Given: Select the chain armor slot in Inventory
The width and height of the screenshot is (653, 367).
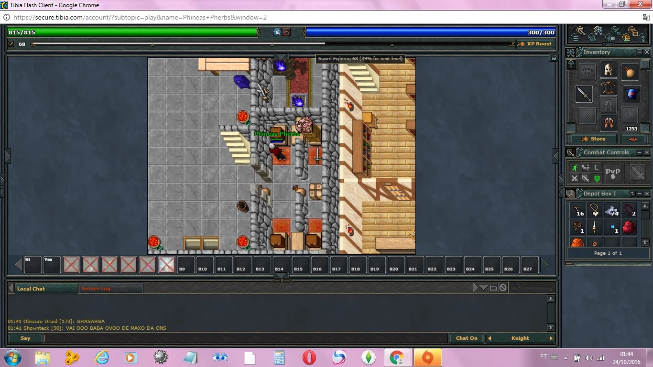Looking at the screenshot, I should coord(608,88).
